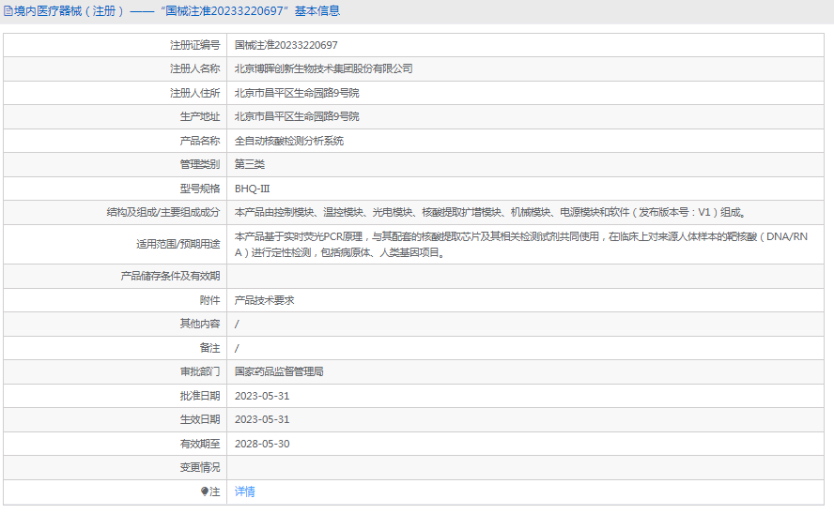Screen dimensions: 834x514
Task: Select model value BHQ-III
Action: 252,189
